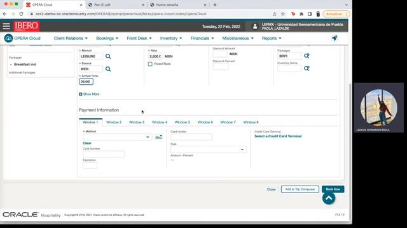407x228 pixels.
Task: Go back in the browser
Action: coord(4,14)
